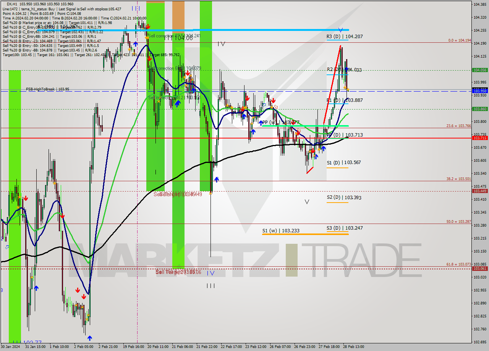The image size is (489, 351).
Task: Select the Target100: 103.45 targets line
Action: pos(91,55)
